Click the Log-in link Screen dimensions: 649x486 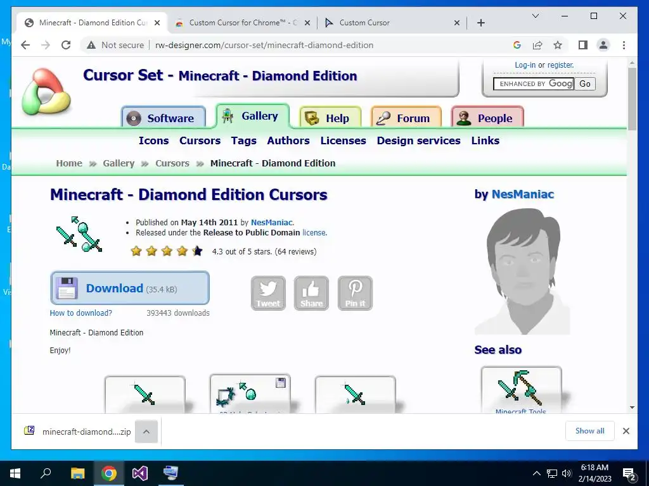(x=525, y=65)
